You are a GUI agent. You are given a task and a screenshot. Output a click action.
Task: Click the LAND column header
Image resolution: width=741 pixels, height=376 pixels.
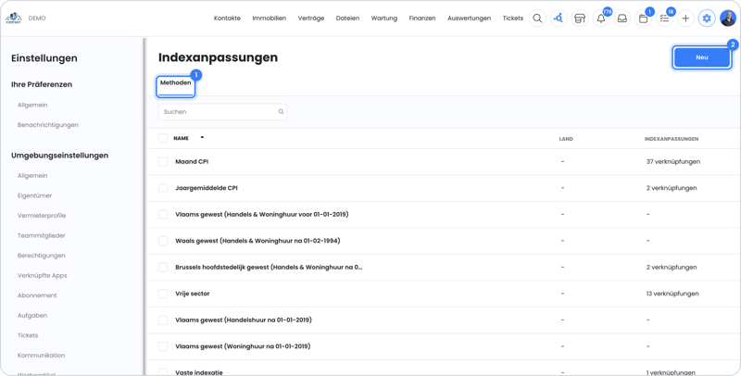566,139
